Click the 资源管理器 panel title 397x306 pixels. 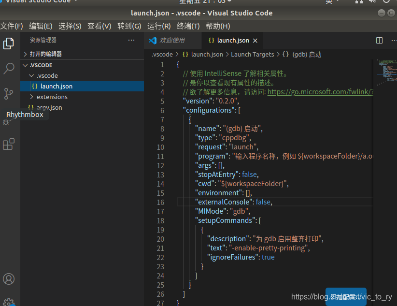click(x=43, y=40)
